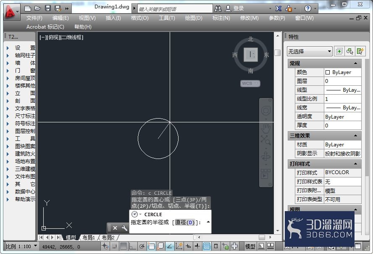Toggle ortho mode in status bar
Viewport: 373px width, 254px height.
tap(132, 246)
